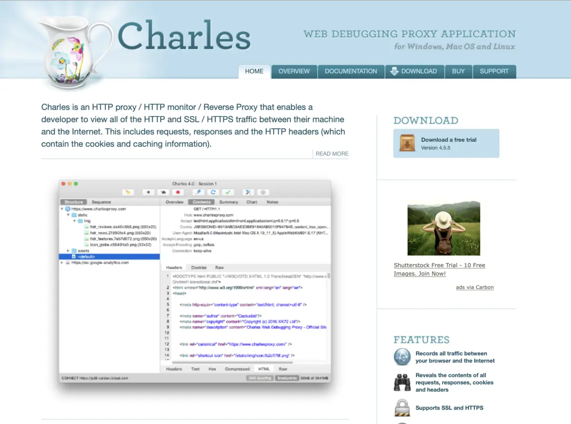This screenshot has height=424, width=571.
Task: Click the padlock icon beside Supports SSL
Action: (402, 408)
